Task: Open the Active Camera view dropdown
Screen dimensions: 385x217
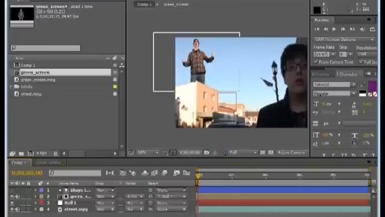Action: point(292,153)
